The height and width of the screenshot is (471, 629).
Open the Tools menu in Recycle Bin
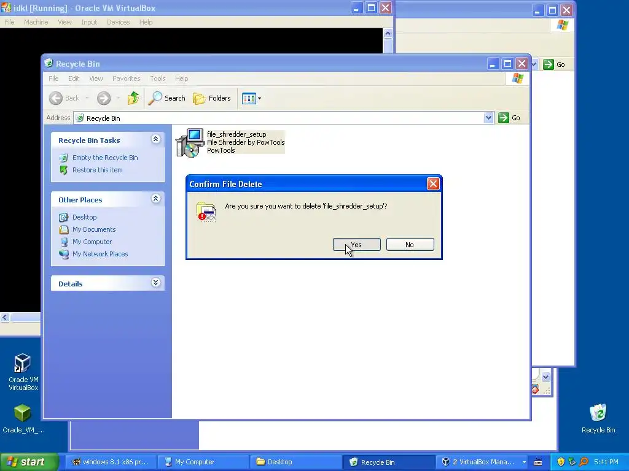tap(158, 78)
